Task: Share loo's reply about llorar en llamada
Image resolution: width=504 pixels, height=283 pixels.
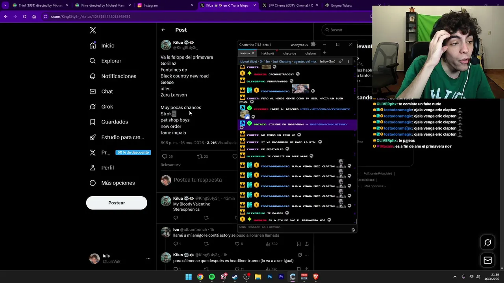Action: 306,244
